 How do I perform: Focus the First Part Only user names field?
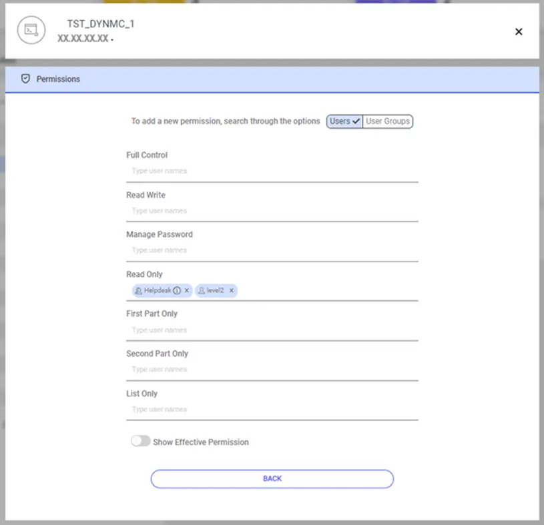pyautogui.click(x=272, y=330)
